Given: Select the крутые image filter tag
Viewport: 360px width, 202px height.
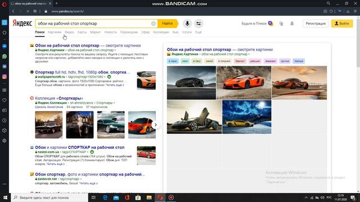Looking at the screenshot, I should pos(285,61).
